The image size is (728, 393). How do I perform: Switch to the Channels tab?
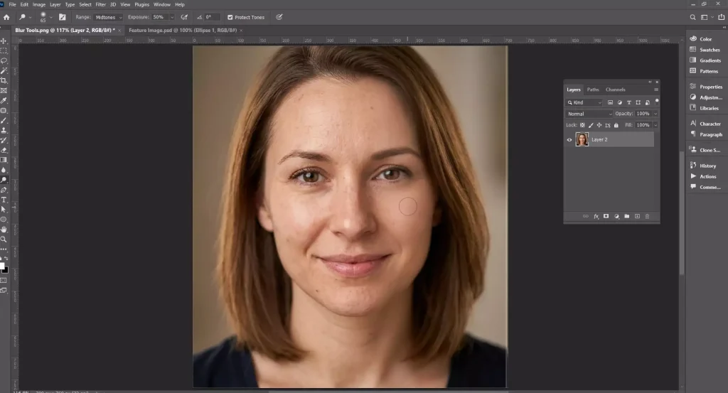tap(615, 90)
